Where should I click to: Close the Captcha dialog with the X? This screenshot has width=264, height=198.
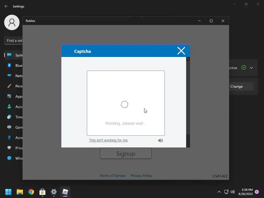(x=181, y=51)
